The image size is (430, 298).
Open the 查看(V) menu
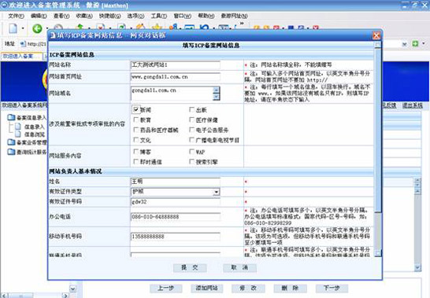pyautogui.click(x=61, y=16)
